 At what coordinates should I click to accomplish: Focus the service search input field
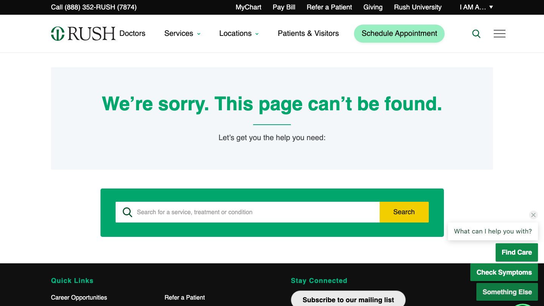pos(257,212)
